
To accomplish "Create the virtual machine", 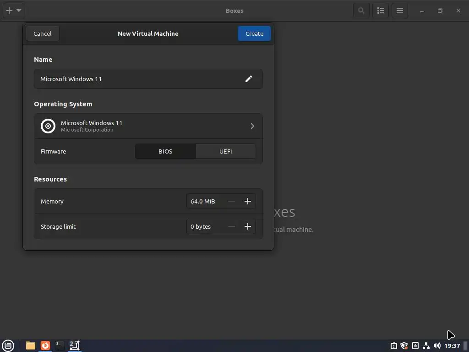I will click(x=254, y=33).
